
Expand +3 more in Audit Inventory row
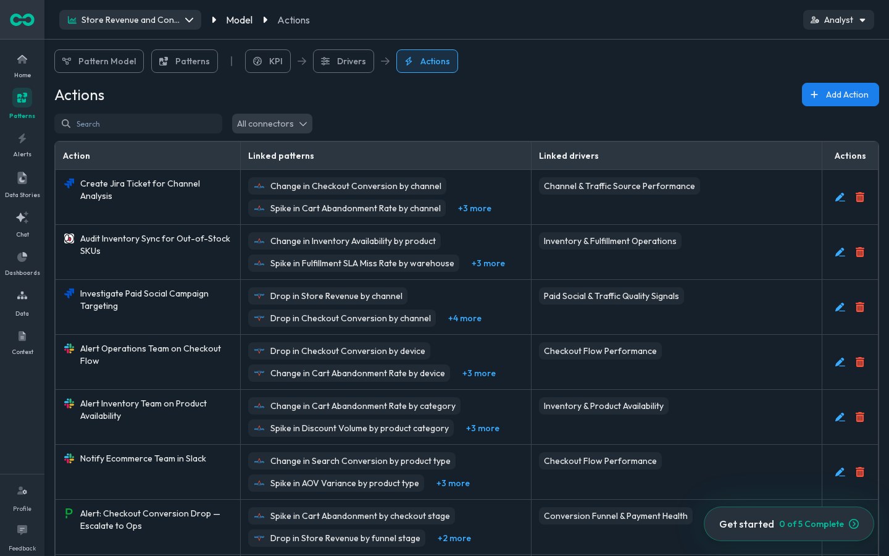(x=488, y=263)
